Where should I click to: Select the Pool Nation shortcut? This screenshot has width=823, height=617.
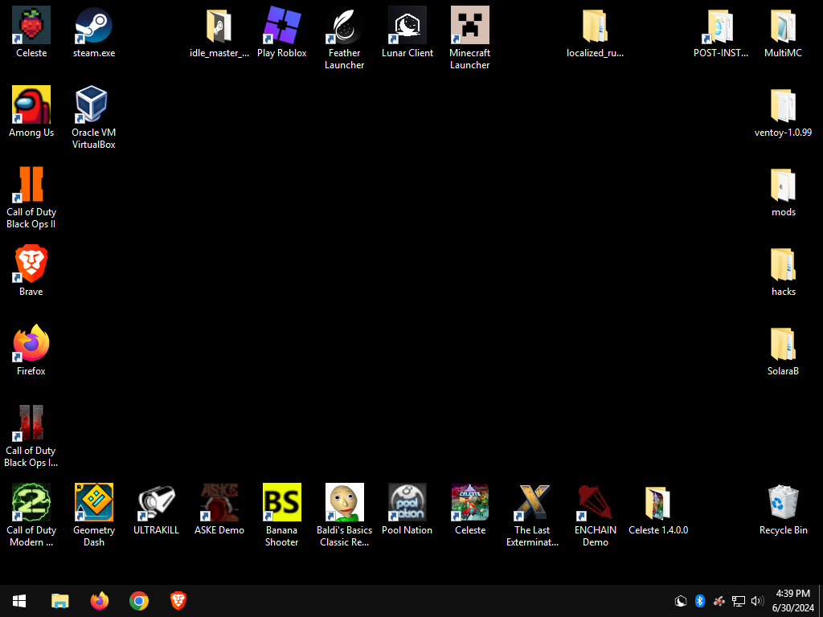pyautogui.click(x=407, y=502)
